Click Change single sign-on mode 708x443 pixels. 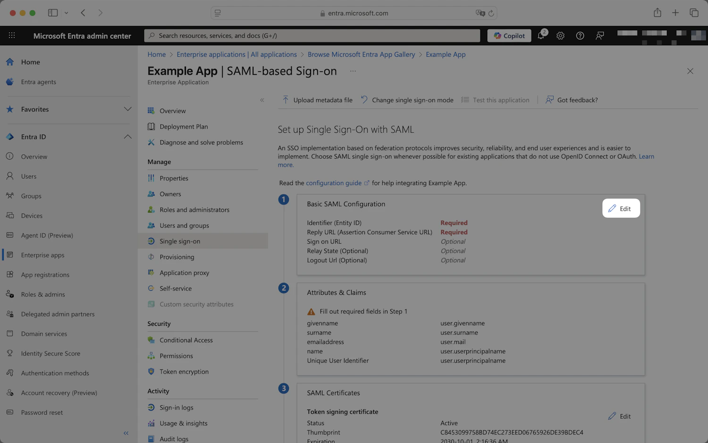pos(407,100)
